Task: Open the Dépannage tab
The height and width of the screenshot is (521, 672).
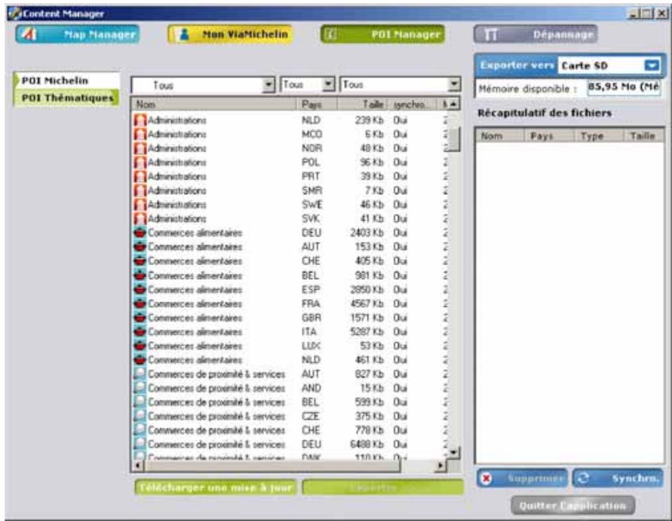Action: 535,35
